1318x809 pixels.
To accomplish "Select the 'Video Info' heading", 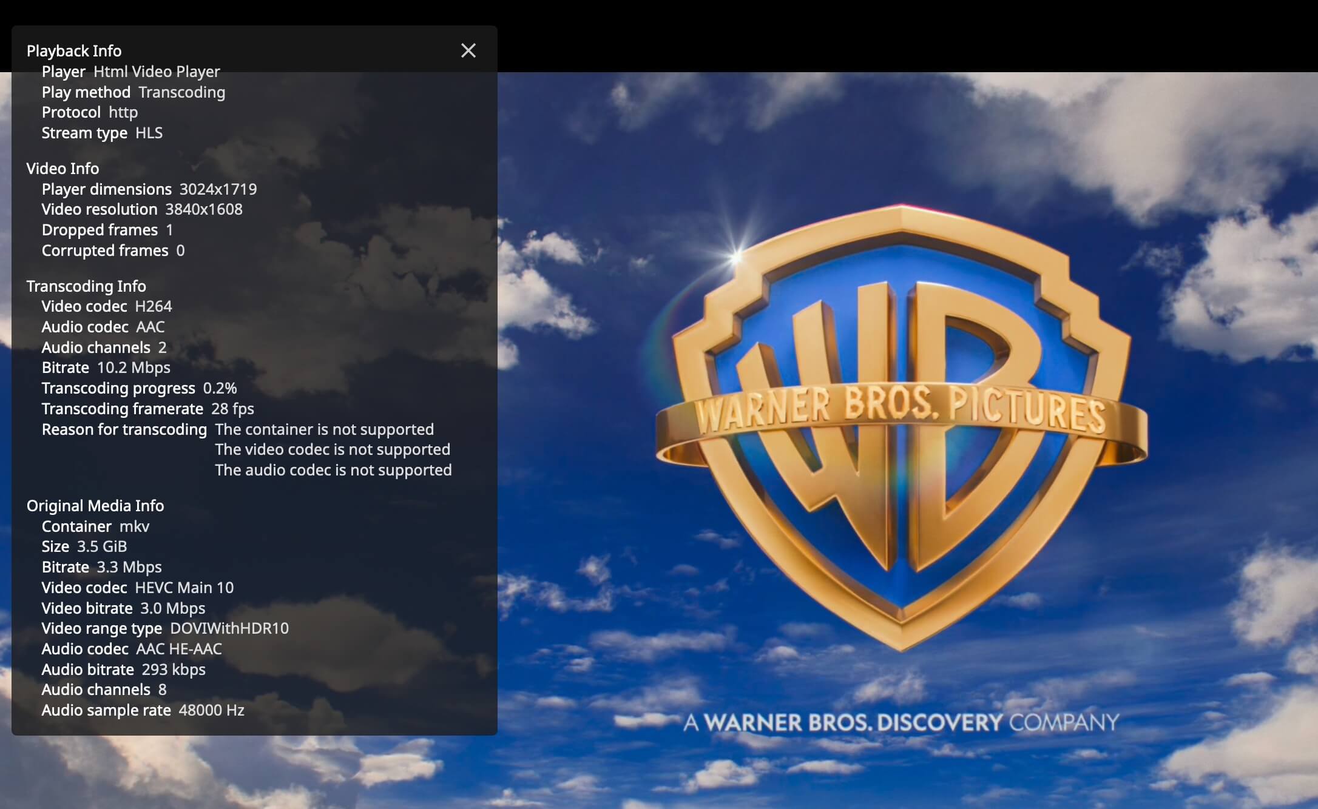I will [63, 169].
